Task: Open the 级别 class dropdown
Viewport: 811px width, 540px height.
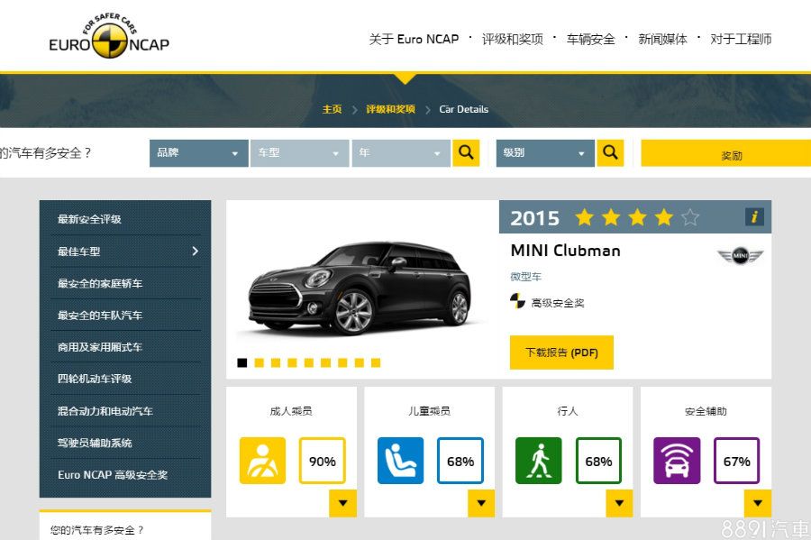Action: click(545, 153)
